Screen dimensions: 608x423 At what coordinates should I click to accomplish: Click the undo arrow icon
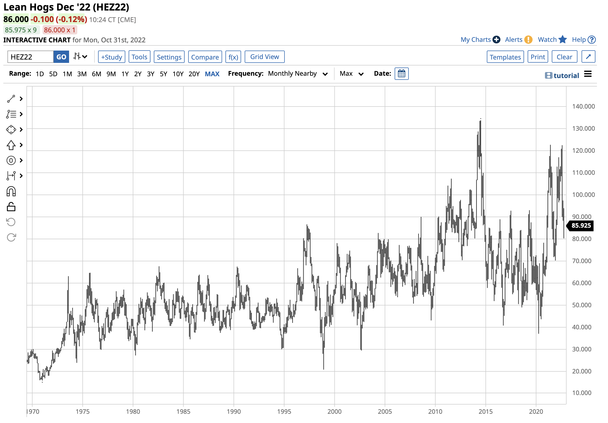[11, 222]
